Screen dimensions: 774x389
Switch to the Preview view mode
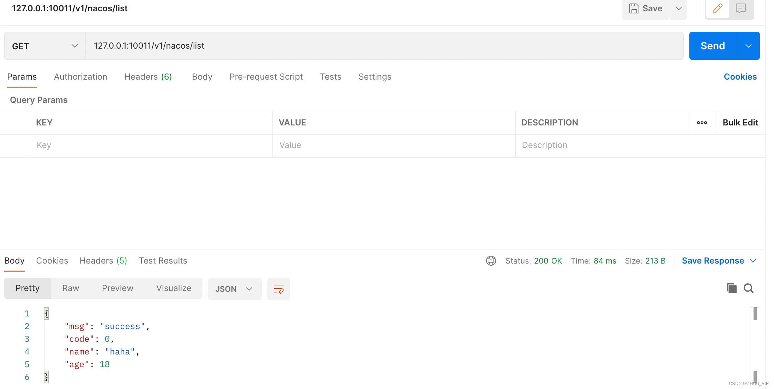pos(117,288)
